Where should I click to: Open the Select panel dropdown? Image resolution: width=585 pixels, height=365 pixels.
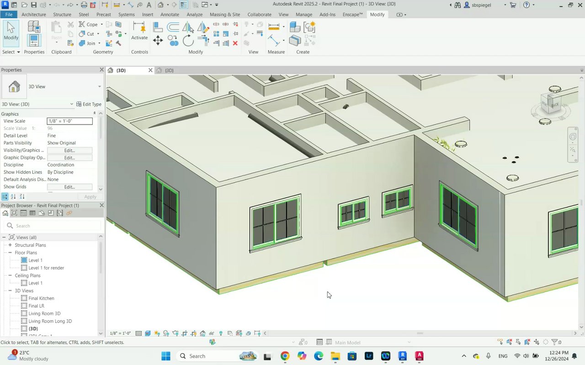11,52
